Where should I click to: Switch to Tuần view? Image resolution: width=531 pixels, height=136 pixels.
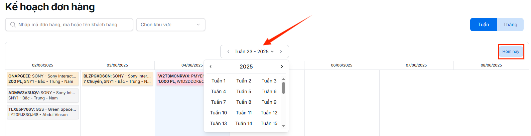point(483,25)
